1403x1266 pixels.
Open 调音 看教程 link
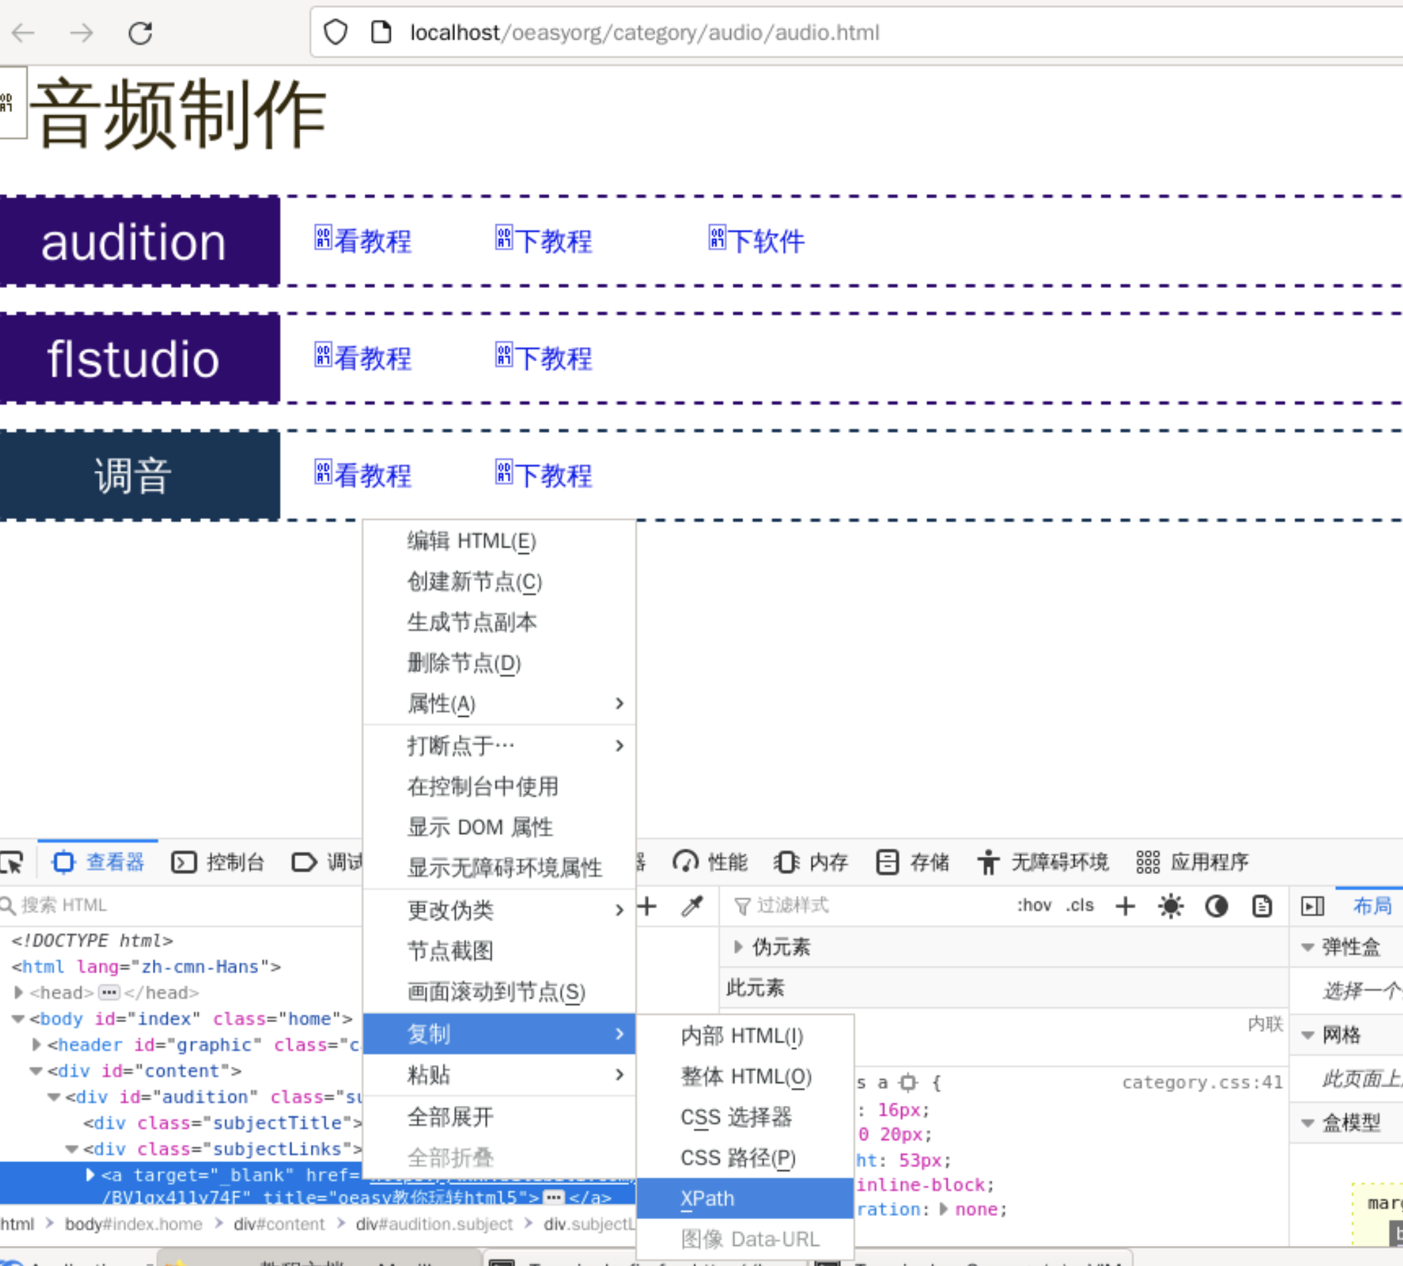363,476
